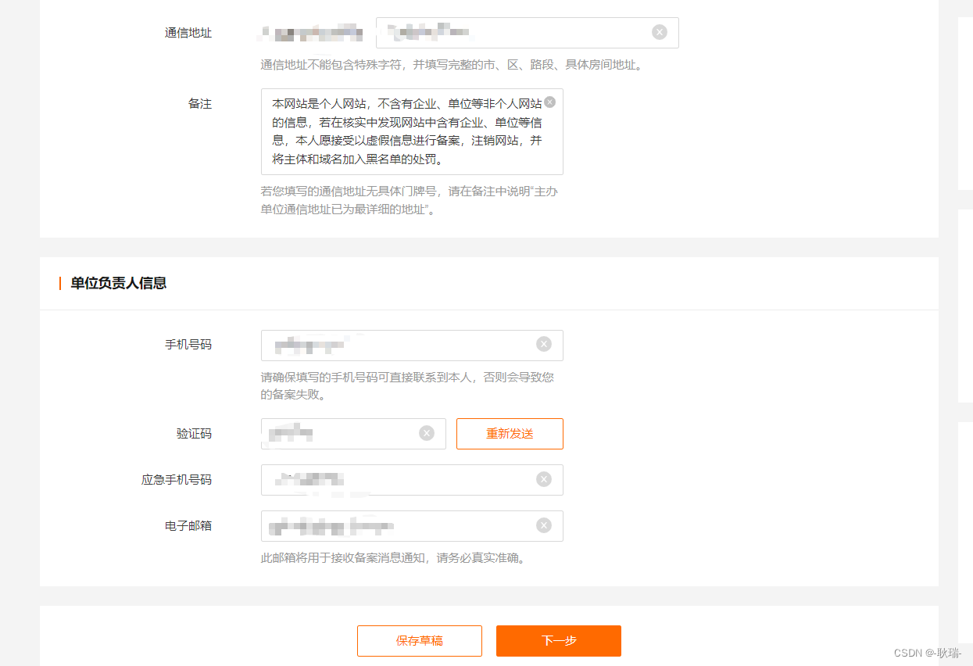973x666 pixels.
Task: Click the blurred region text before the address input
Action: 312,33
